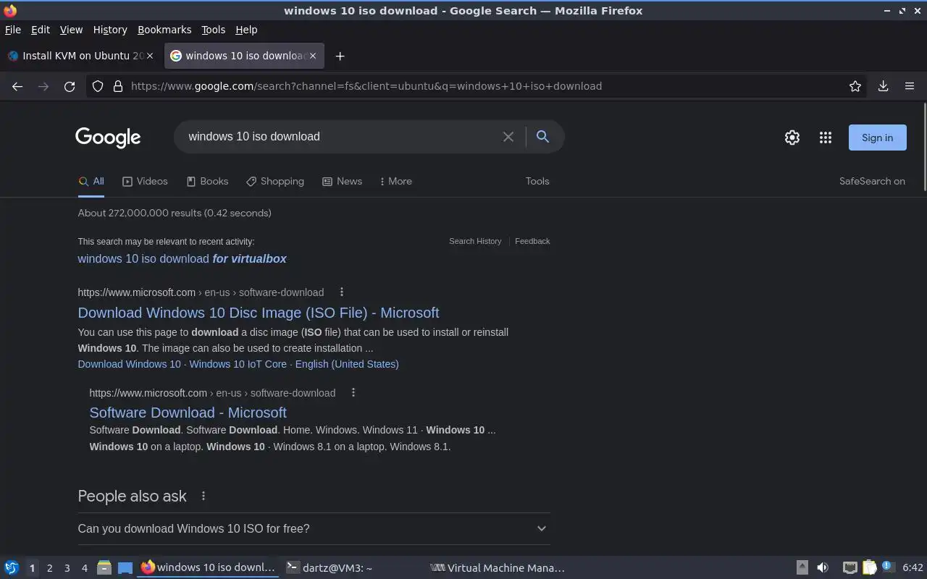Open Google search Tools options
This screenshot has width=927, height=579.
pos(537,182)
